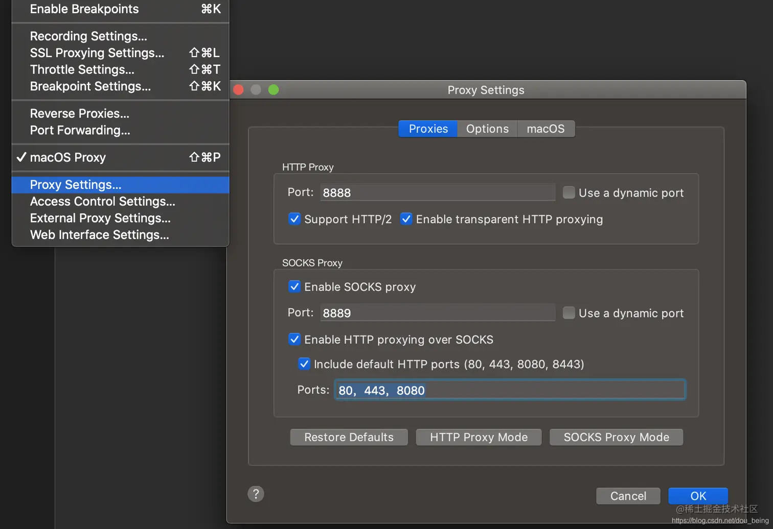
Task: Open Breakpoint Settings... menu item
Action: click(120, 86)
